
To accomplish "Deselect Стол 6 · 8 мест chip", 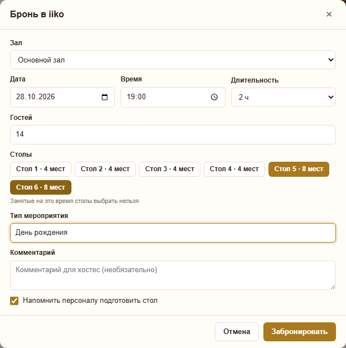I will click(41, 187).
